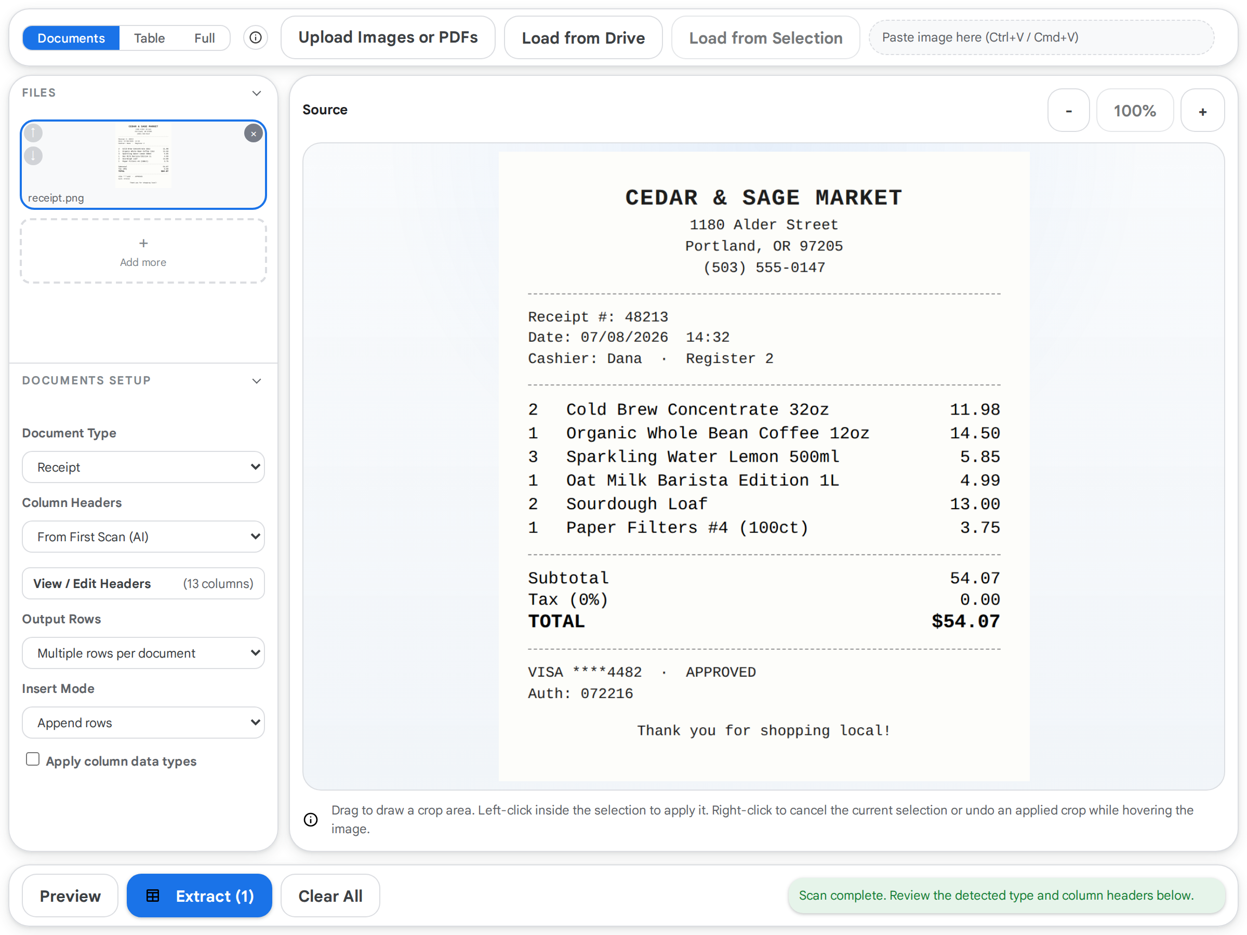
Task: Select the receipt.png thumbnail
Action: pos(143,165)
